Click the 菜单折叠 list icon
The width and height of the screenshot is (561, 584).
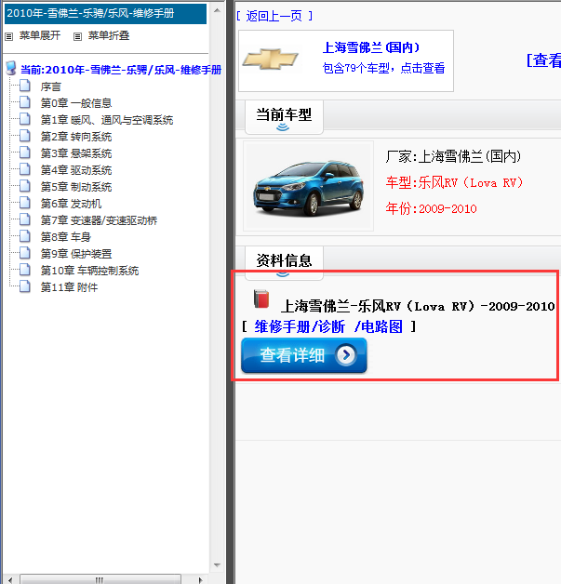click(x=77, y=36)
